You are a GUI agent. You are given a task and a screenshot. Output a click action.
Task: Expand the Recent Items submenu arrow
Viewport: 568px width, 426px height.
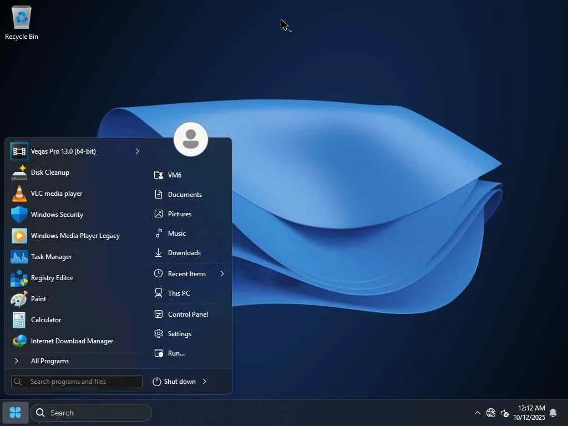[x=222, y=274]
